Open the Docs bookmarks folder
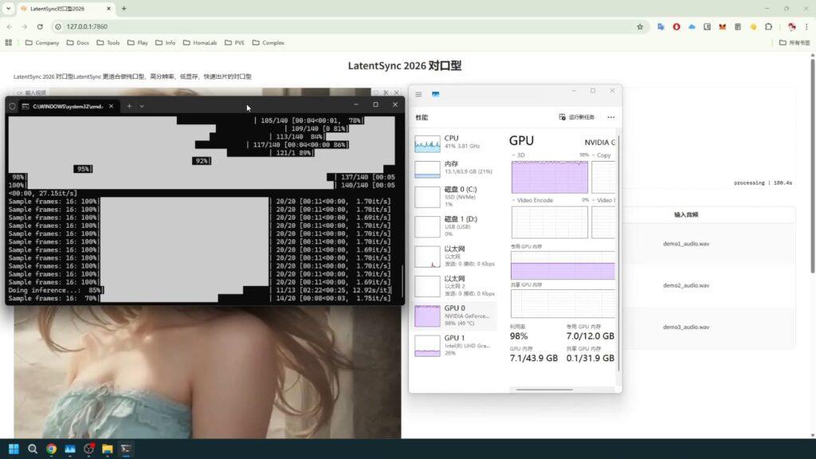 tap(78, 43)
